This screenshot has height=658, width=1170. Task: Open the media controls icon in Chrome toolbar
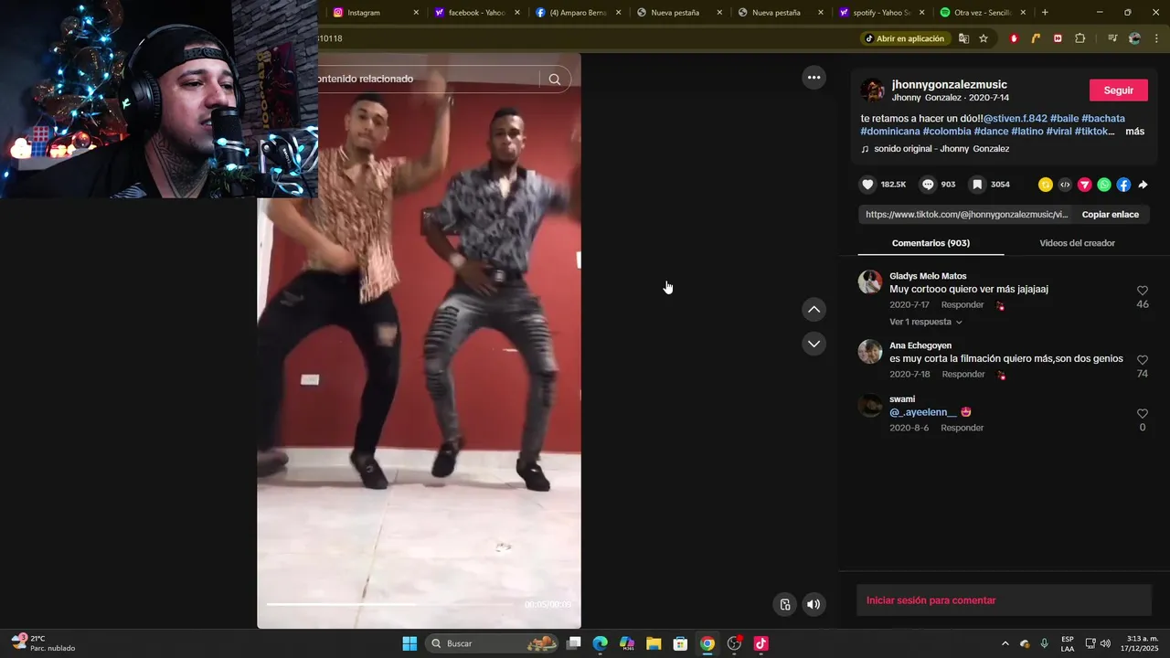(1112, 38)
